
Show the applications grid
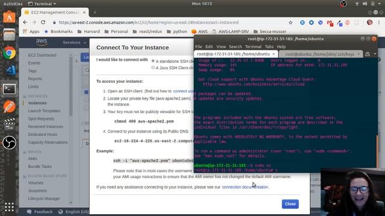click(x=9, y=207)
